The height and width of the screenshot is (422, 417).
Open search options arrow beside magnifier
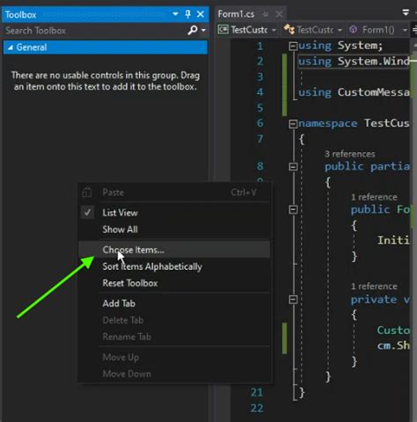(x=203, y=30)
